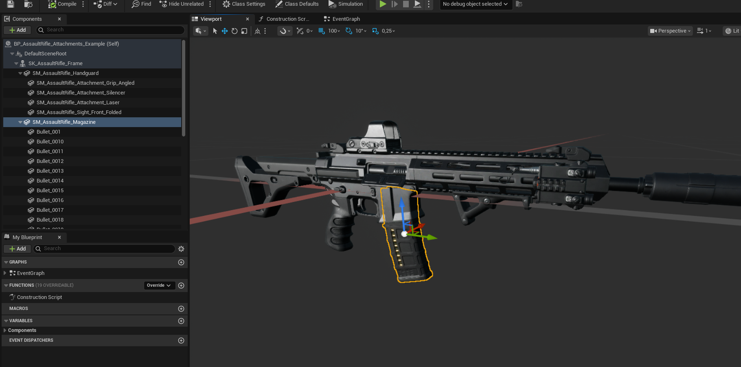Image resolution: width=741 pixels, height=367 pixels.
Task: Toggle grid location snapping
Action: pos(322,31)
